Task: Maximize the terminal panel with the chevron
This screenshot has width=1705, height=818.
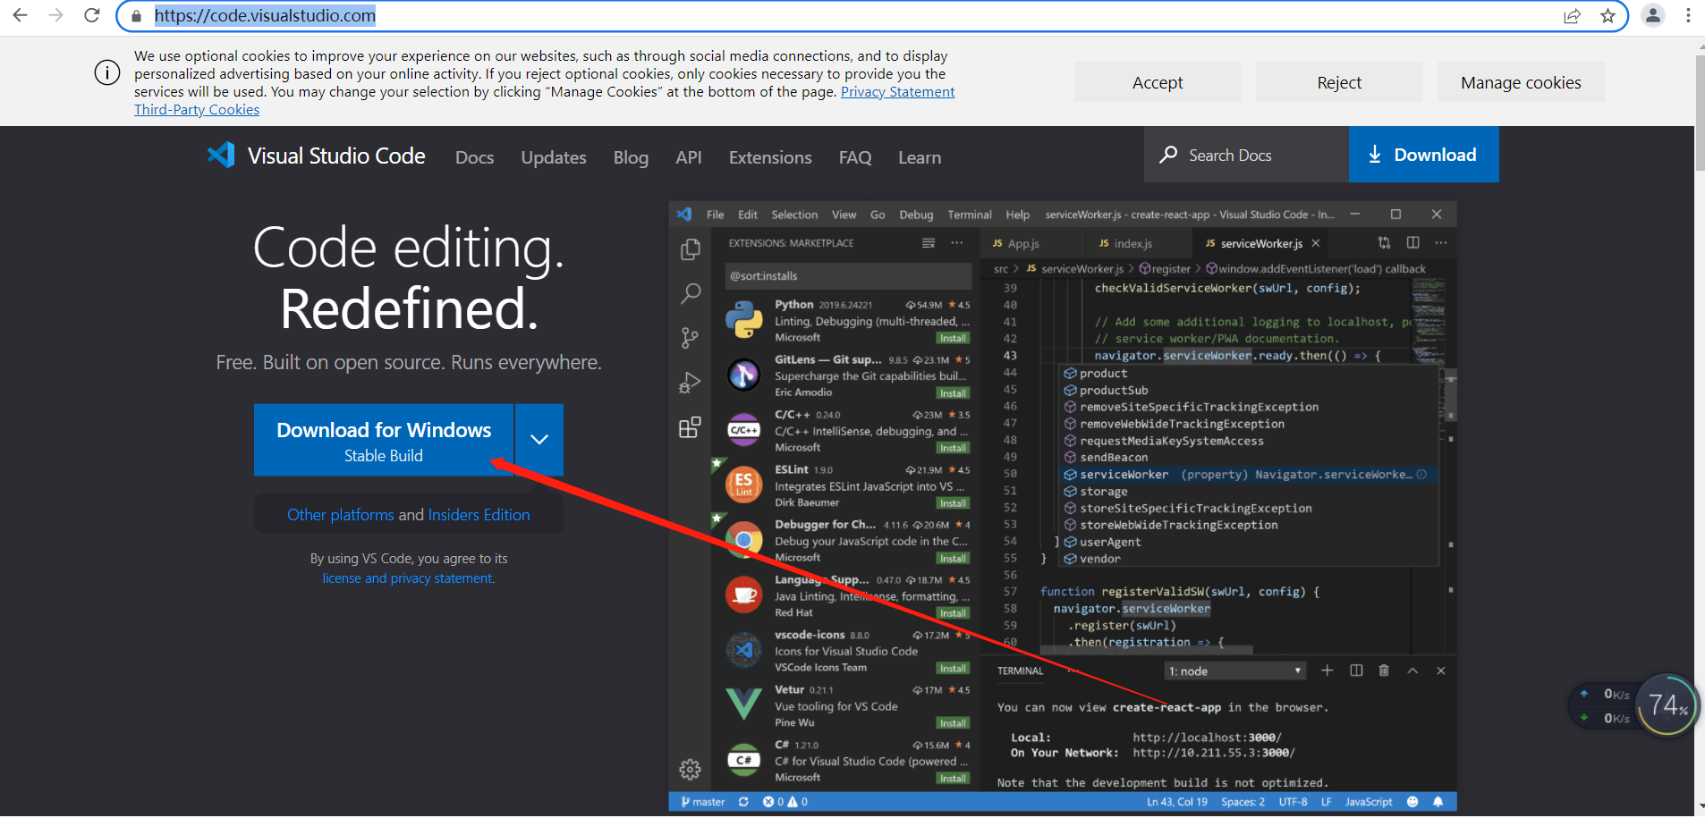Action: (x=1411, y=670)
